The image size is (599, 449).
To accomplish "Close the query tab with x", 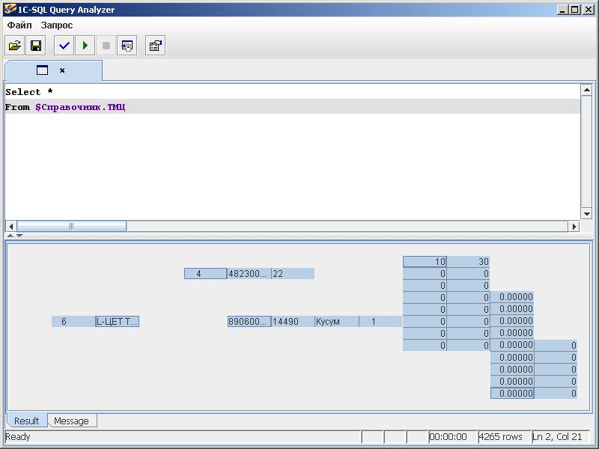I will click(x=62, y=70).
